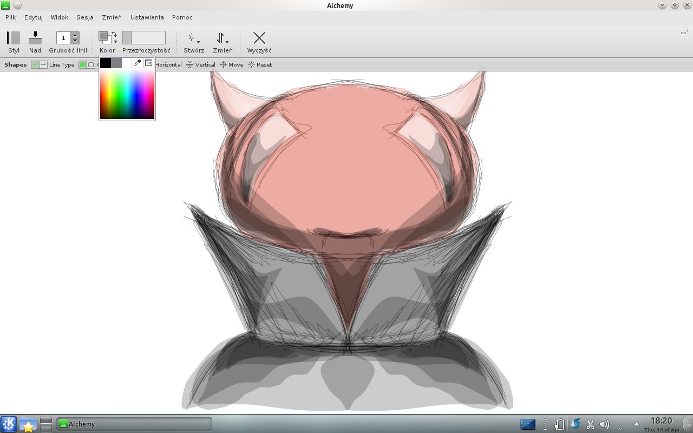This screenshot has height=433, width=693.
Task: Pick the black swatch in color popup
Action: tap(106, 63)
